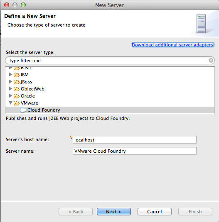Select the JBoss tree label
The image size is (219, 222).
pos(27,82)
